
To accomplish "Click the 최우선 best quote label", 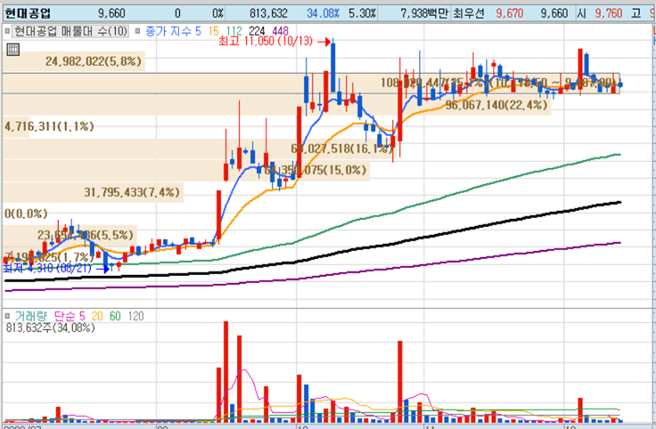I will 469,13.
